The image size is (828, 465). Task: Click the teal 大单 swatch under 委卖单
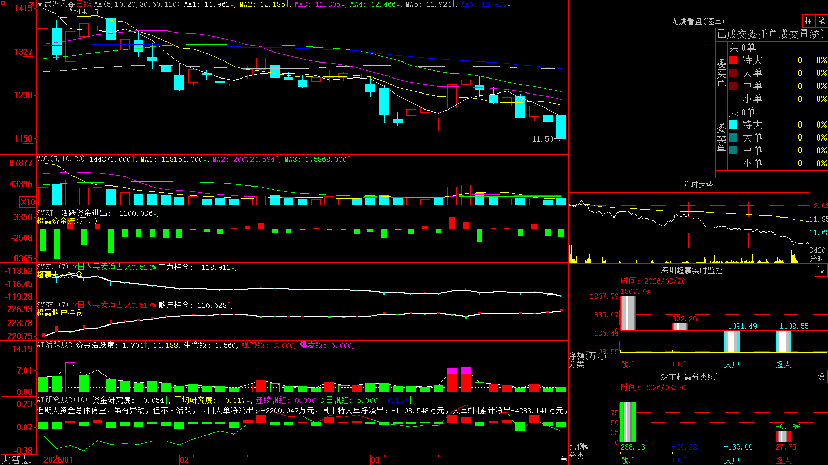pyautogui.click(x=733, y=137)
